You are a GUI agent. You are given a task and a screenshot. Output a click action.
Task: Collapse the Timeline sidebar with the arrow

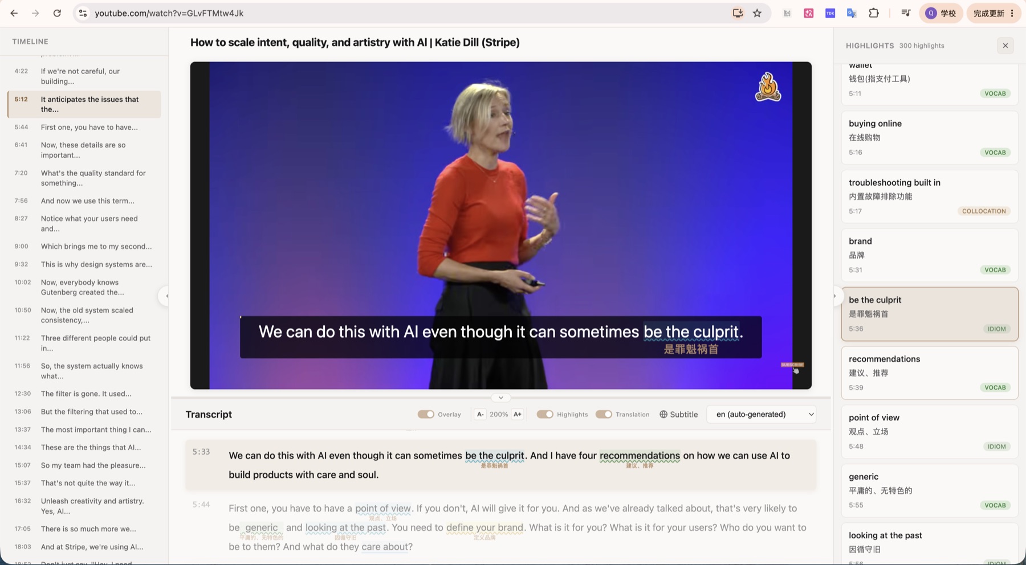click(x=166, y=296)
